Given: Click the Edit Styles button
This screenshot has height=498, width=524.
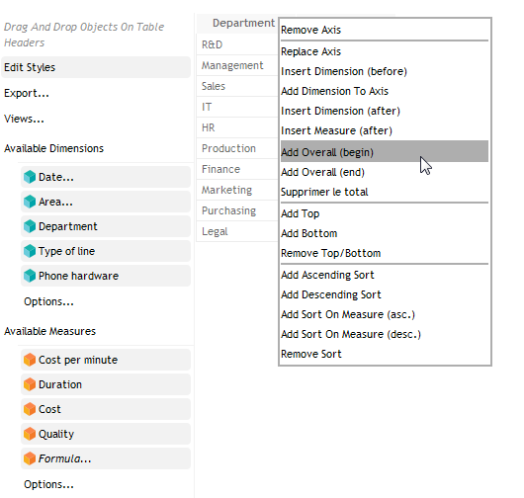Looking at the screenshot, I should coord(96,67).
